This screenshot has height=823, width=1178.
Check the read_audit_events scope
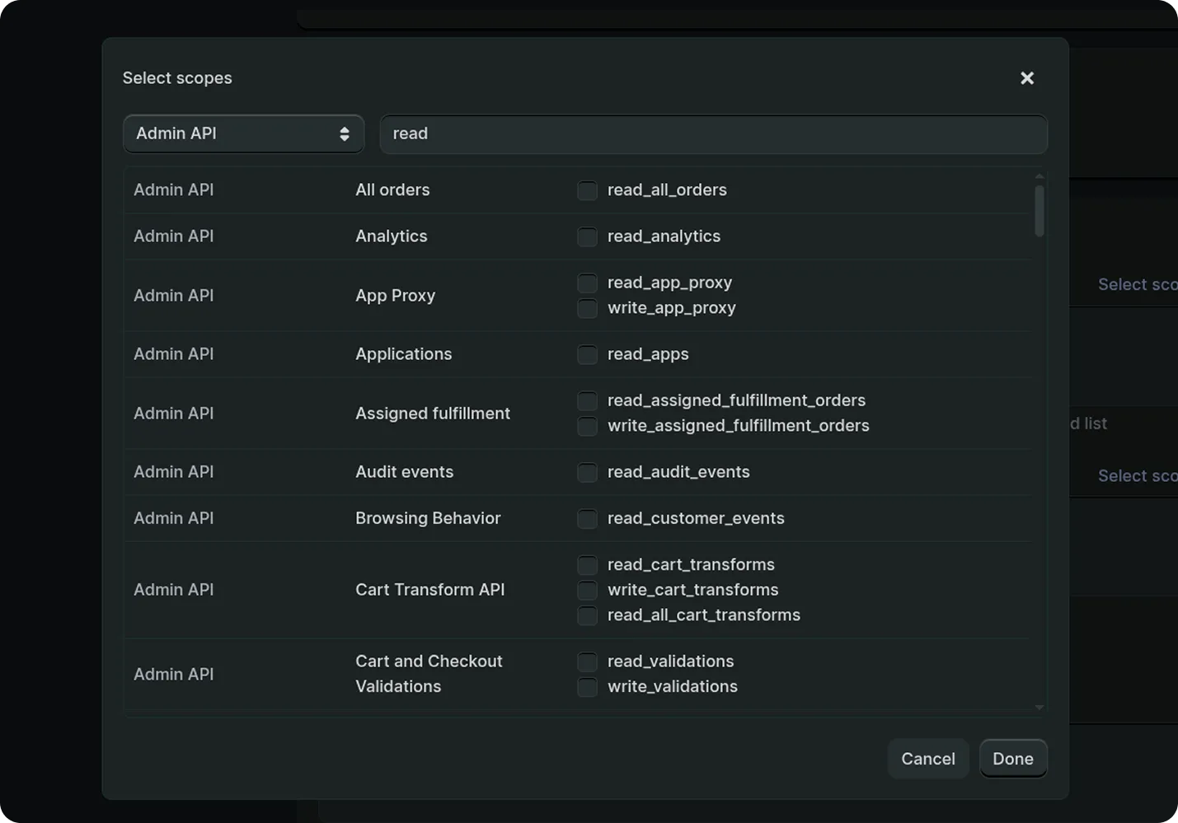pos(587,472)
